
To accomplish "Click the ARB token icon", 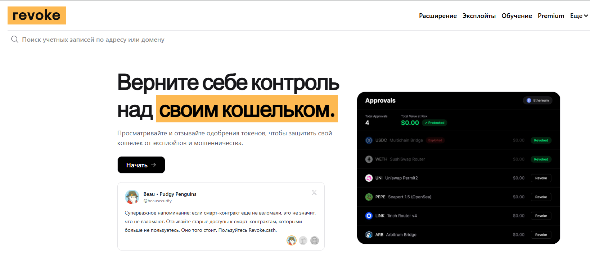I will tap(369, 235).
